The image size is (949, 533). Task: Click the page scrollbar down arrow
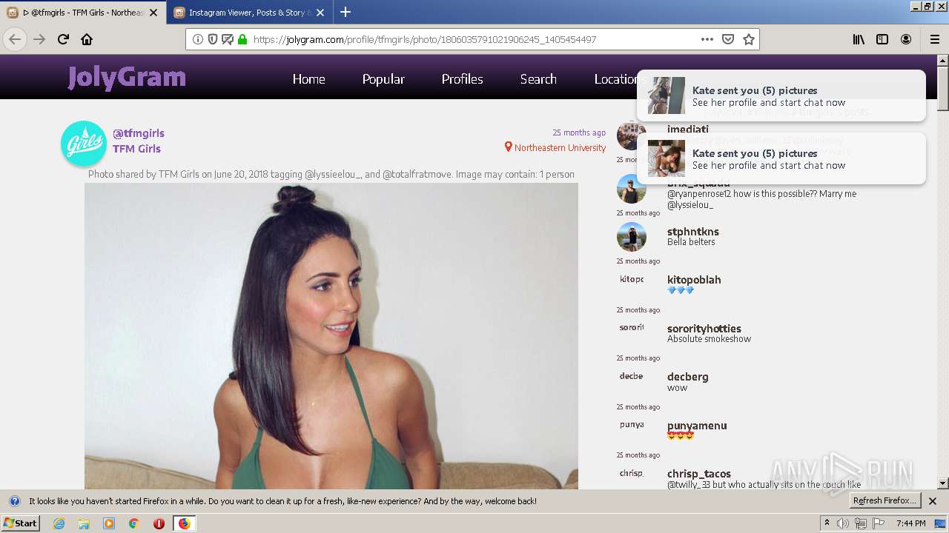pos(943,483)
